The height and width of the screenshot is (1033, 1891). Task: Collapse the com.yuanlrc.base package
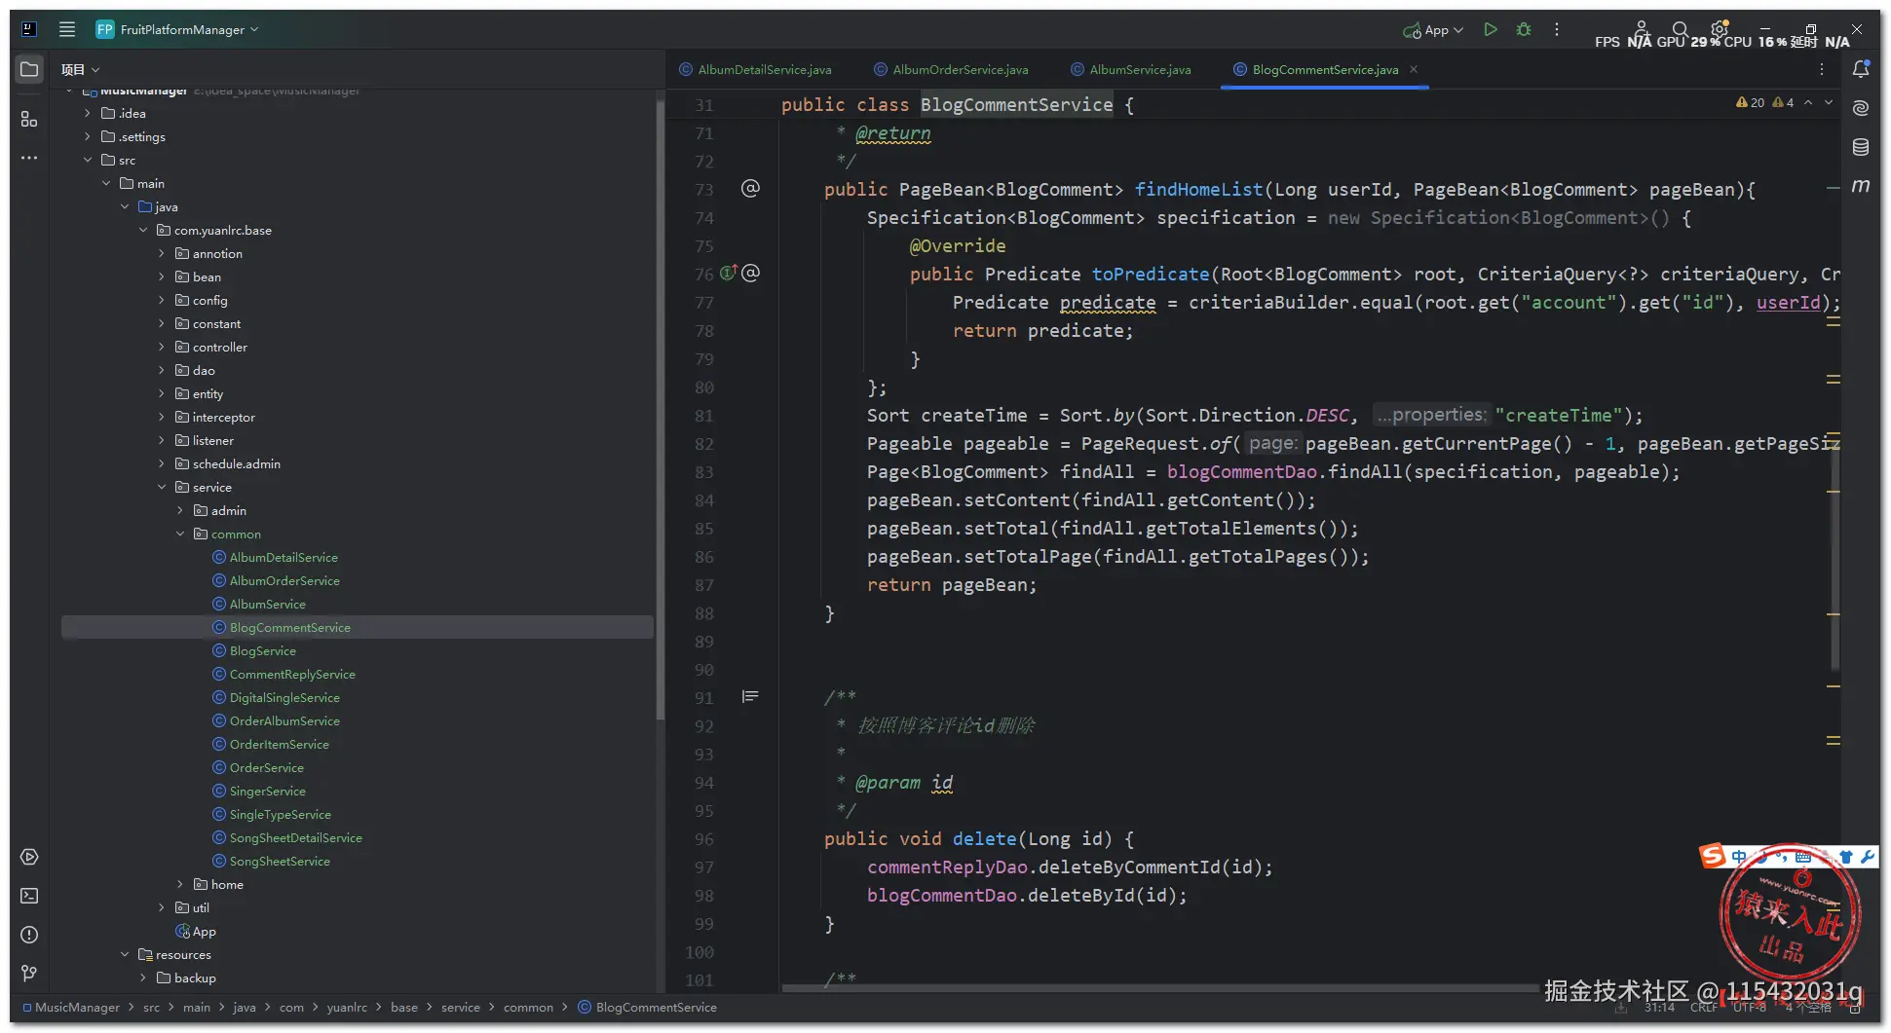click(x=143, y=230)
